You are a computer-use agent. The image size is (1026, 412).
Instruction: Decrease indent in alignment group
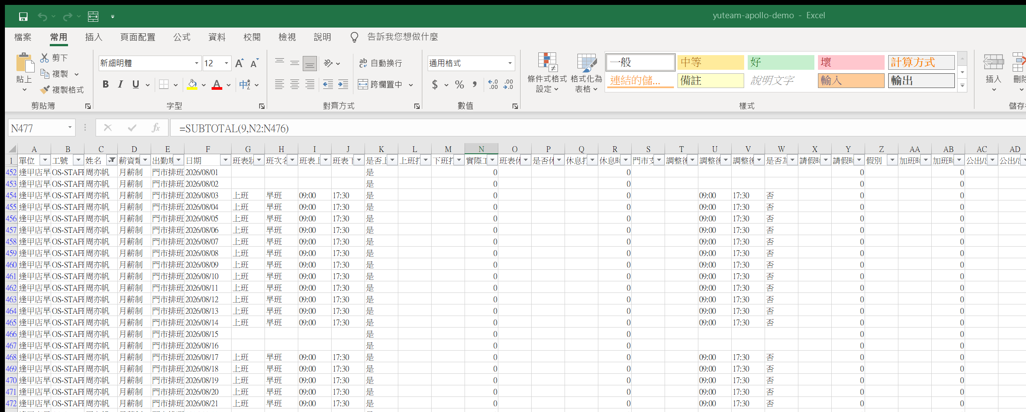pos(328,84)
